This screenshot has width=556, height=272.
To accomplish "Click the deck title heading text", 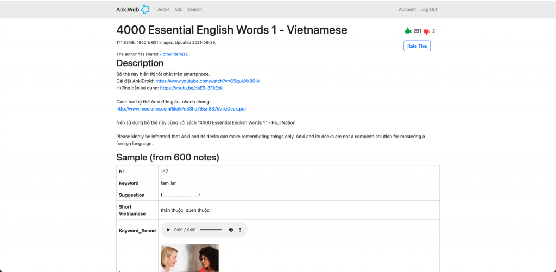I will pyautogui.click(x=232, y=30).
